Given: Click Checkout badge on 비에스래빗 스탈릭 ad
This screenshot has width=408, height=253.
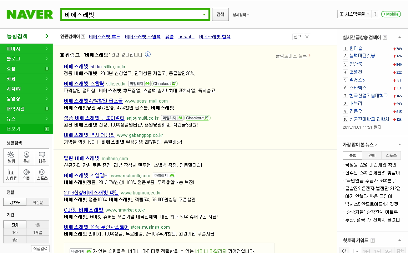Looking at the screenshot, I should coord(164,84).
